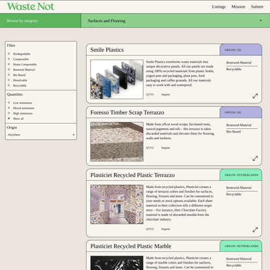
Task: Open the Mission nav item
Action: pos(238,7)
